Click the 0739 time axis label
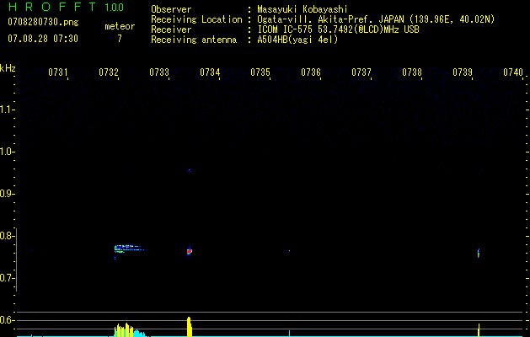The image size is (530, 337). 463,72
